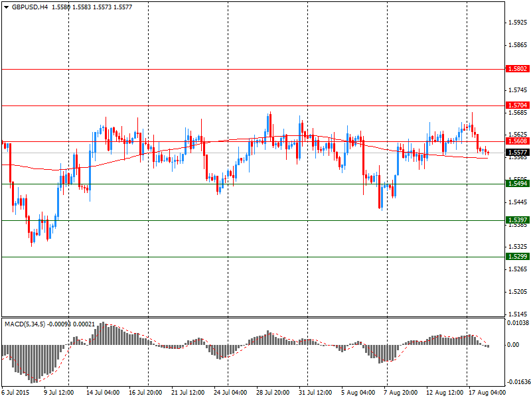Screen dimensions: 531x398
Task: Click the 31 Jul 12:00 time label
Action: 315,393
